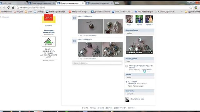Open the разработчикам footer link

(x=120, y=108)
